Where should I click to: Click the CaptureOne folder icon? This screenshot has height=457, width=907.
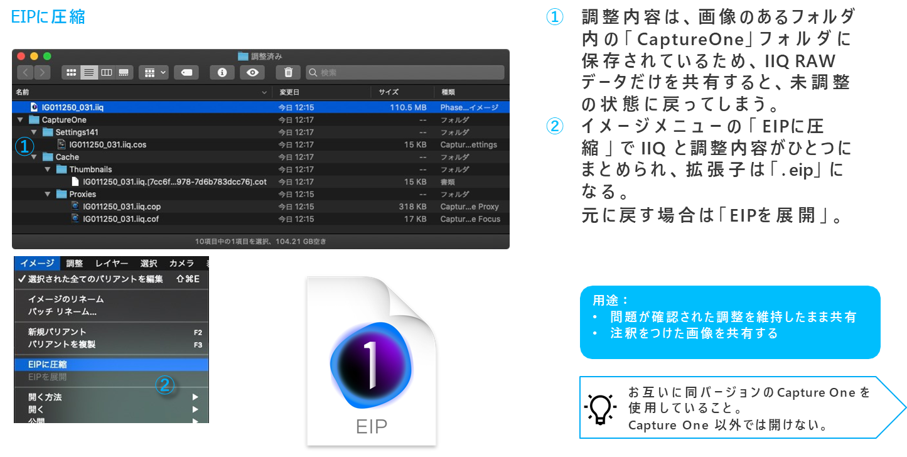coord(34,120)
